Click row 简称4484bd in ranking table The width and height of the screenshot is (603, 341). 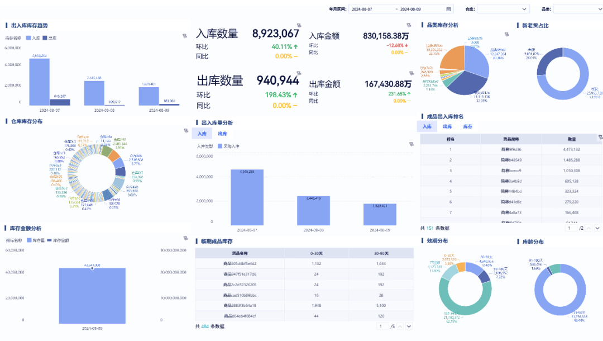point(511,191)
